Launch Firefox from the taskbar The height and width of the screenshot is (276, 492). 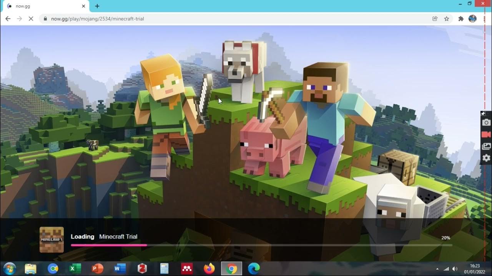[209, 269]
